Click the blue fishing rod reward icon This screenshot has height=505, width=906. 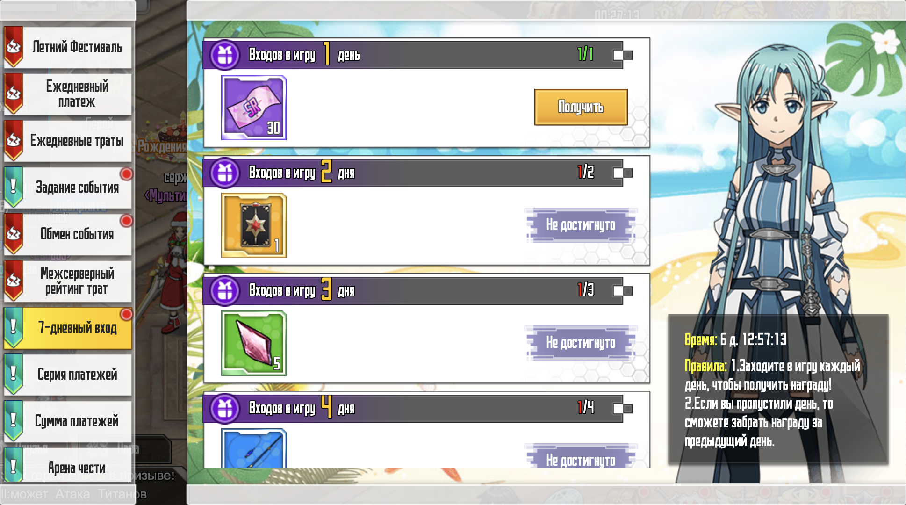pos(254,448)
